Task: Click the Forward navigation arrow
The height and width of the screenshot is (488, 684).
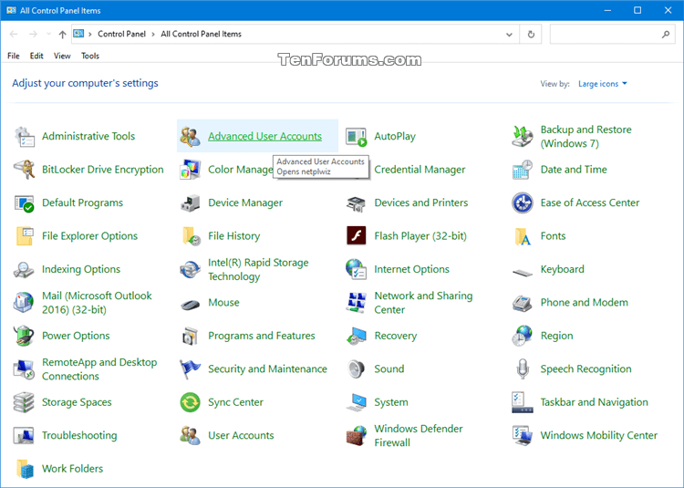Action: 33,34
